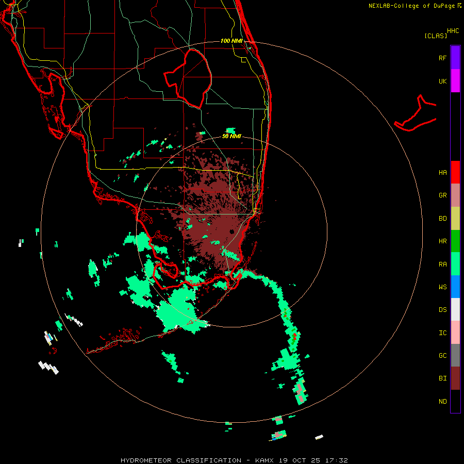464x464 pixels.
Task: Select the GC gray legend swatch
Action: 455,355
